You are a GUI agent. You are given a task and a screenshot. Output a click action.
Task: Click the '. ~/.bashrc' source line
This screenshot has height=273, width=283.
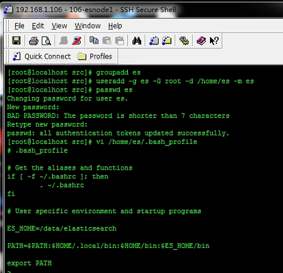(x=62, y=185)
